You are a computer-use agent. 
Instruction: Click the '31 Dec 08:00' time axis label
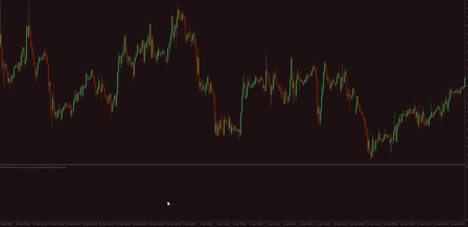[173, 224]
